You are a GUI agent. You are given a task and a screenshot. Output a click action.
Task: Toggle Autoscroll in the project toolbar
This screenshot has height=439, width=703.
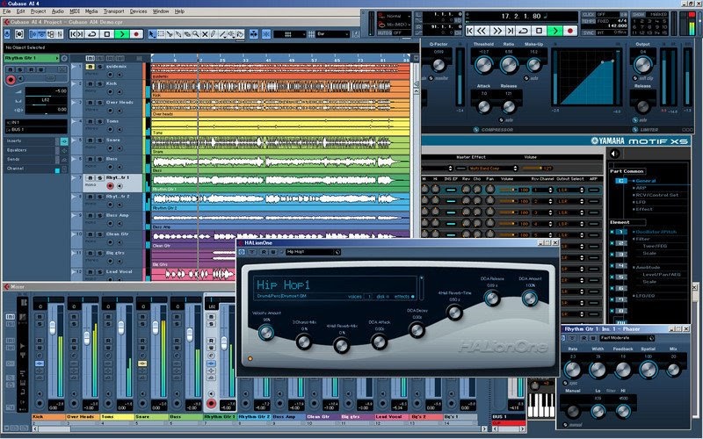tap(254, 34)
